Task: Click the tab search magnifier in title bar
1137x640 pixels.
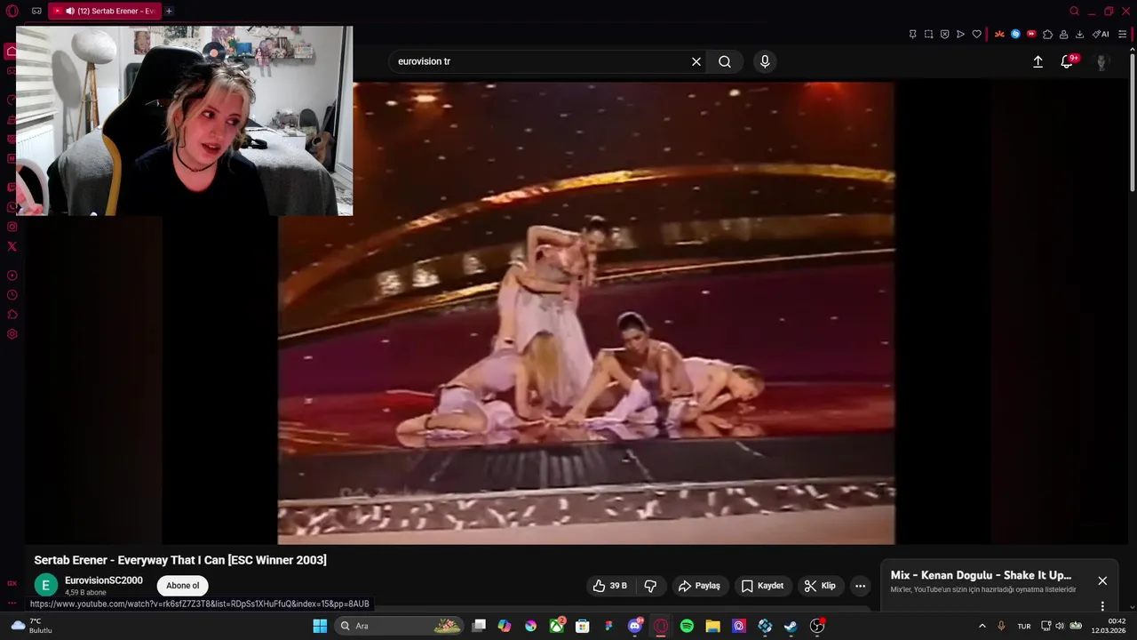Action: point(1074,11)
